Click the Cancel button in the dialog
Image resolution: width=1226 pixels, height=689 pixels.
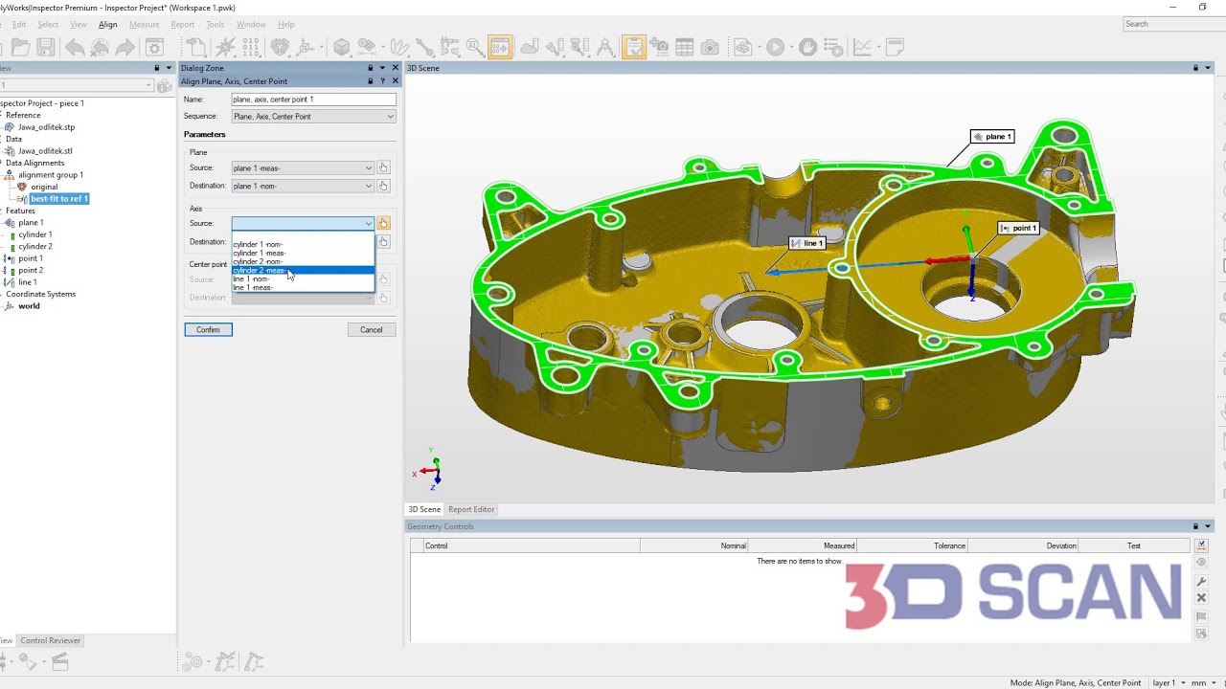coord(372,329)
